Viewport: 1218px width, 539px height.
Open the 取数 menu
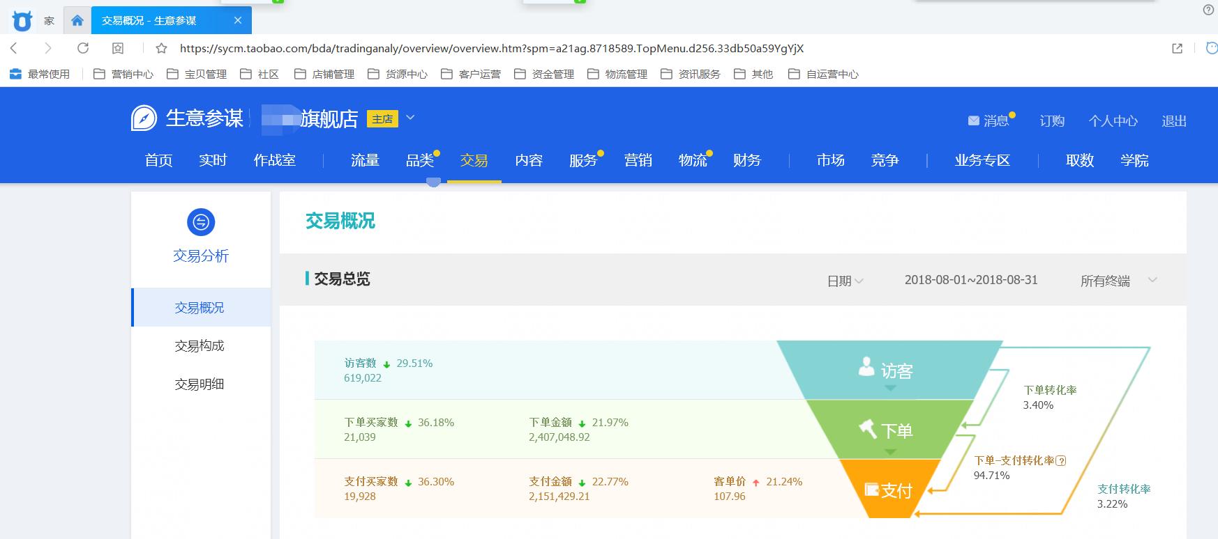coord(1080,160)
